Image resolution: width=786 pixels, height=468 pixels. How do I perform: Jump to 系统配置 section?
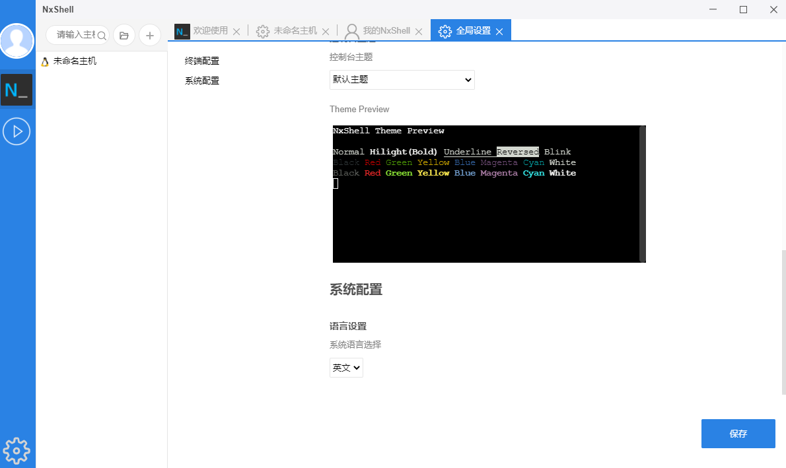tap(202, 81)
